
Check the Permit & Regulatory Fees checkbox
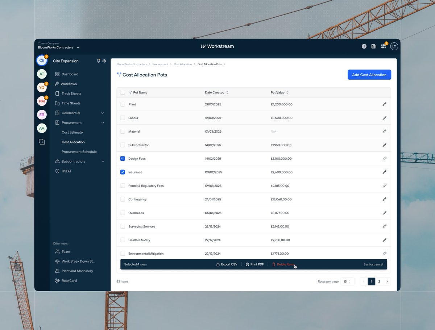click(x=123, y=186)
